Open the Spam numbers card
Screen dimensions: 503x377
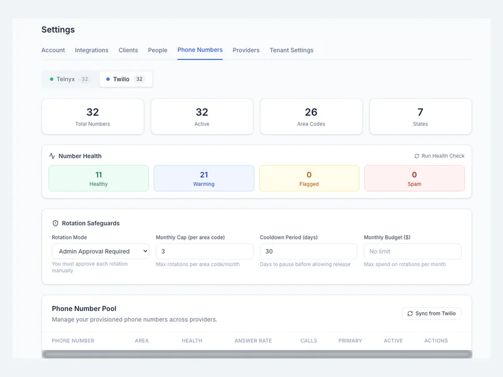point(414,178)
